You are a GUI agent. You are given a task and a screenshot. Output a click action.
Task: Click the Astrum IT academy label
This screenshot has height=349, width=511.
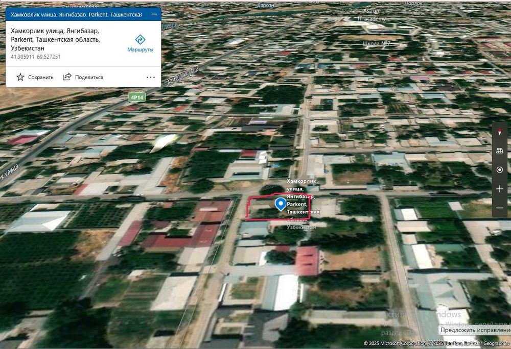tap(371, 15)
